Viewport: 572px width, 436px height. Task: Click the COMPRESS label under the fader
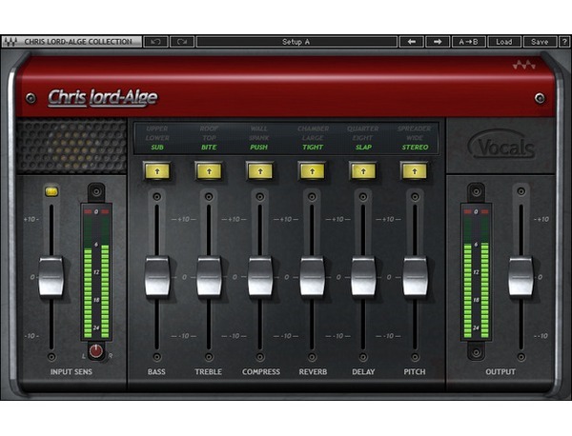pyautogui.click(x=261, y=372)
